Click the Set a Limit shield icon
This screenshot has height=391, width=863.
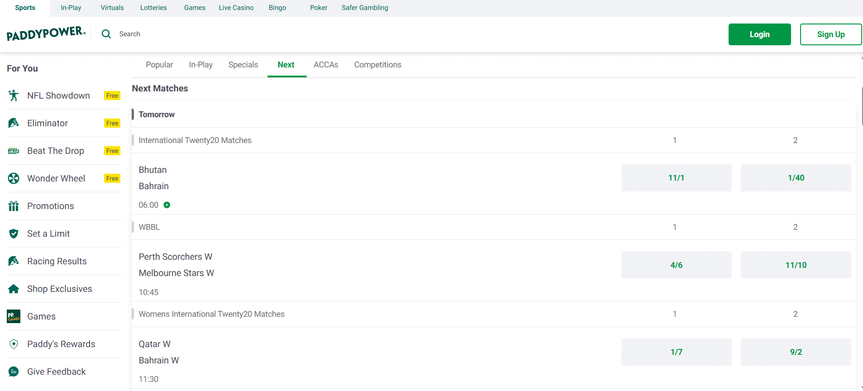[x=14, y=234]
